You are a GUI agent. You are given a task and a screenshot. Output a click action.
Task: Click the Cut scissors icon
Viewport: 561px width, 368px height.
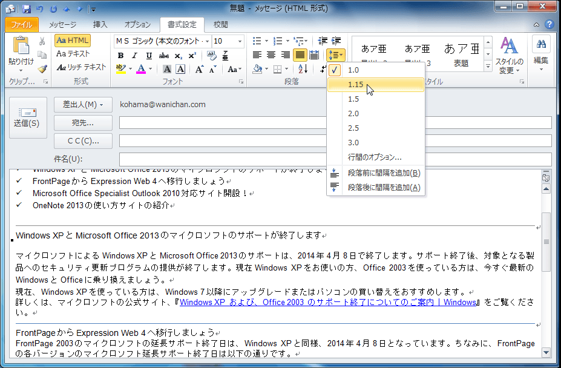point(42,41)
